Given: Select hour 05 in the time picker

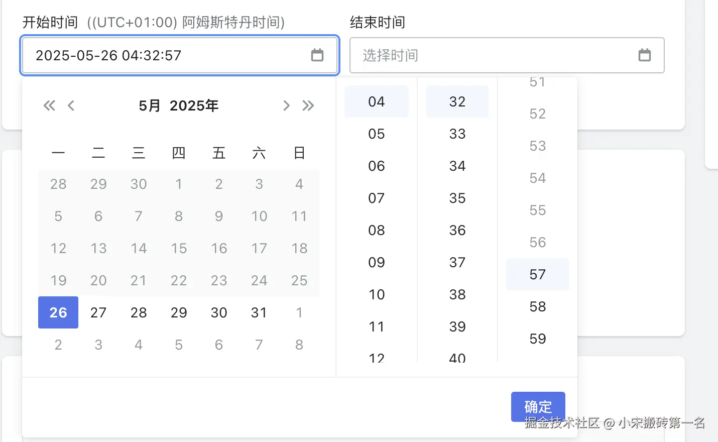Looking at the screenshot, I should pos(377,134).
